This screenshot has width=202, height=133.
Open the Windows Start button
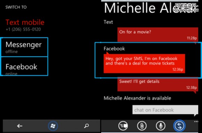53,126
